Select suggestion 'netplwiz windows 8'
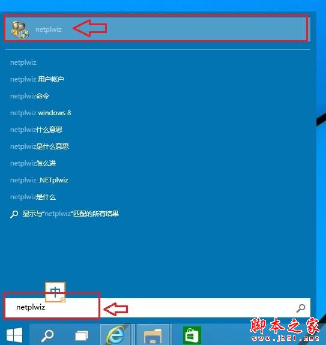The width and height of the screenshot is (326, 345). point(41,113)
